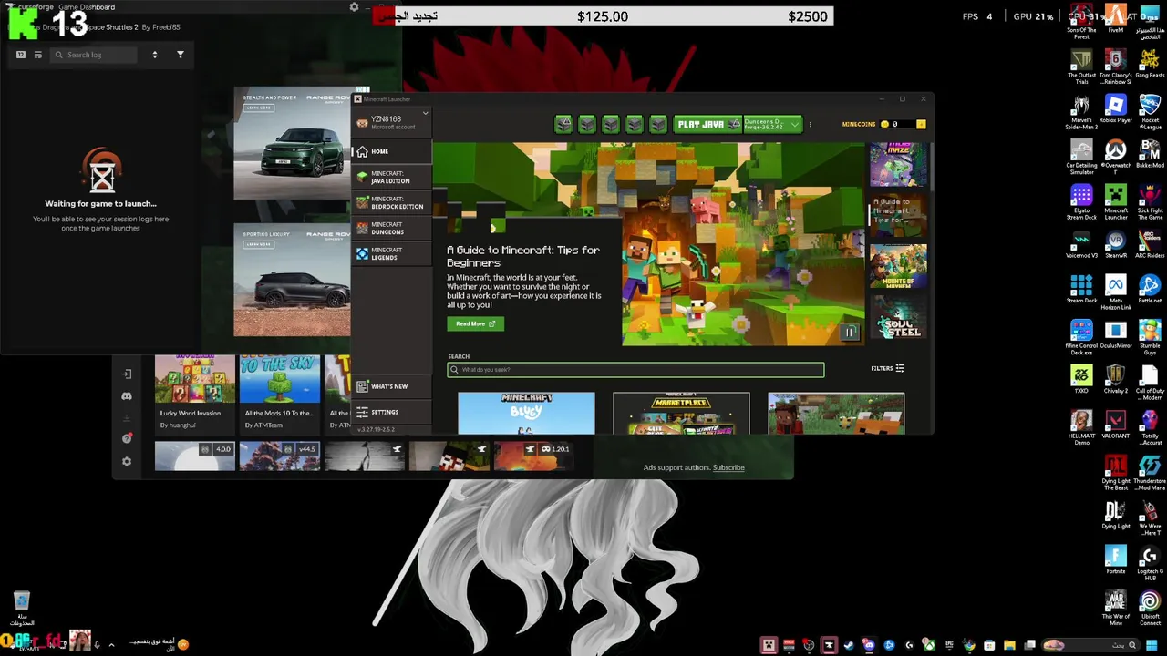This screenshot has height=656, width=1167.
Task: Open Discord from CurseForge sidebar
Action: pyautogui.click(x=127, y=396)
